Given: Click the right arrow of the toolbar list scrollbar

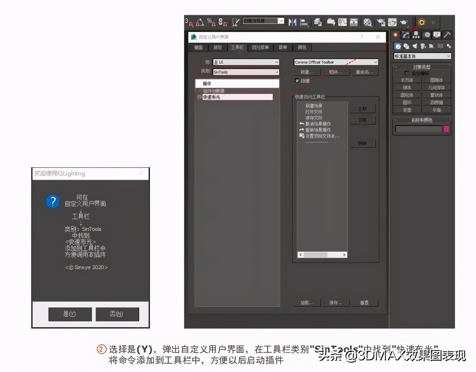Looking at the screenshot, I should tap(345, 255).
